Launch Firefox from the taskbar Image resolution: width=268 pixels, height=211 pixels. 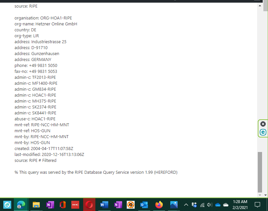[159, 205]
